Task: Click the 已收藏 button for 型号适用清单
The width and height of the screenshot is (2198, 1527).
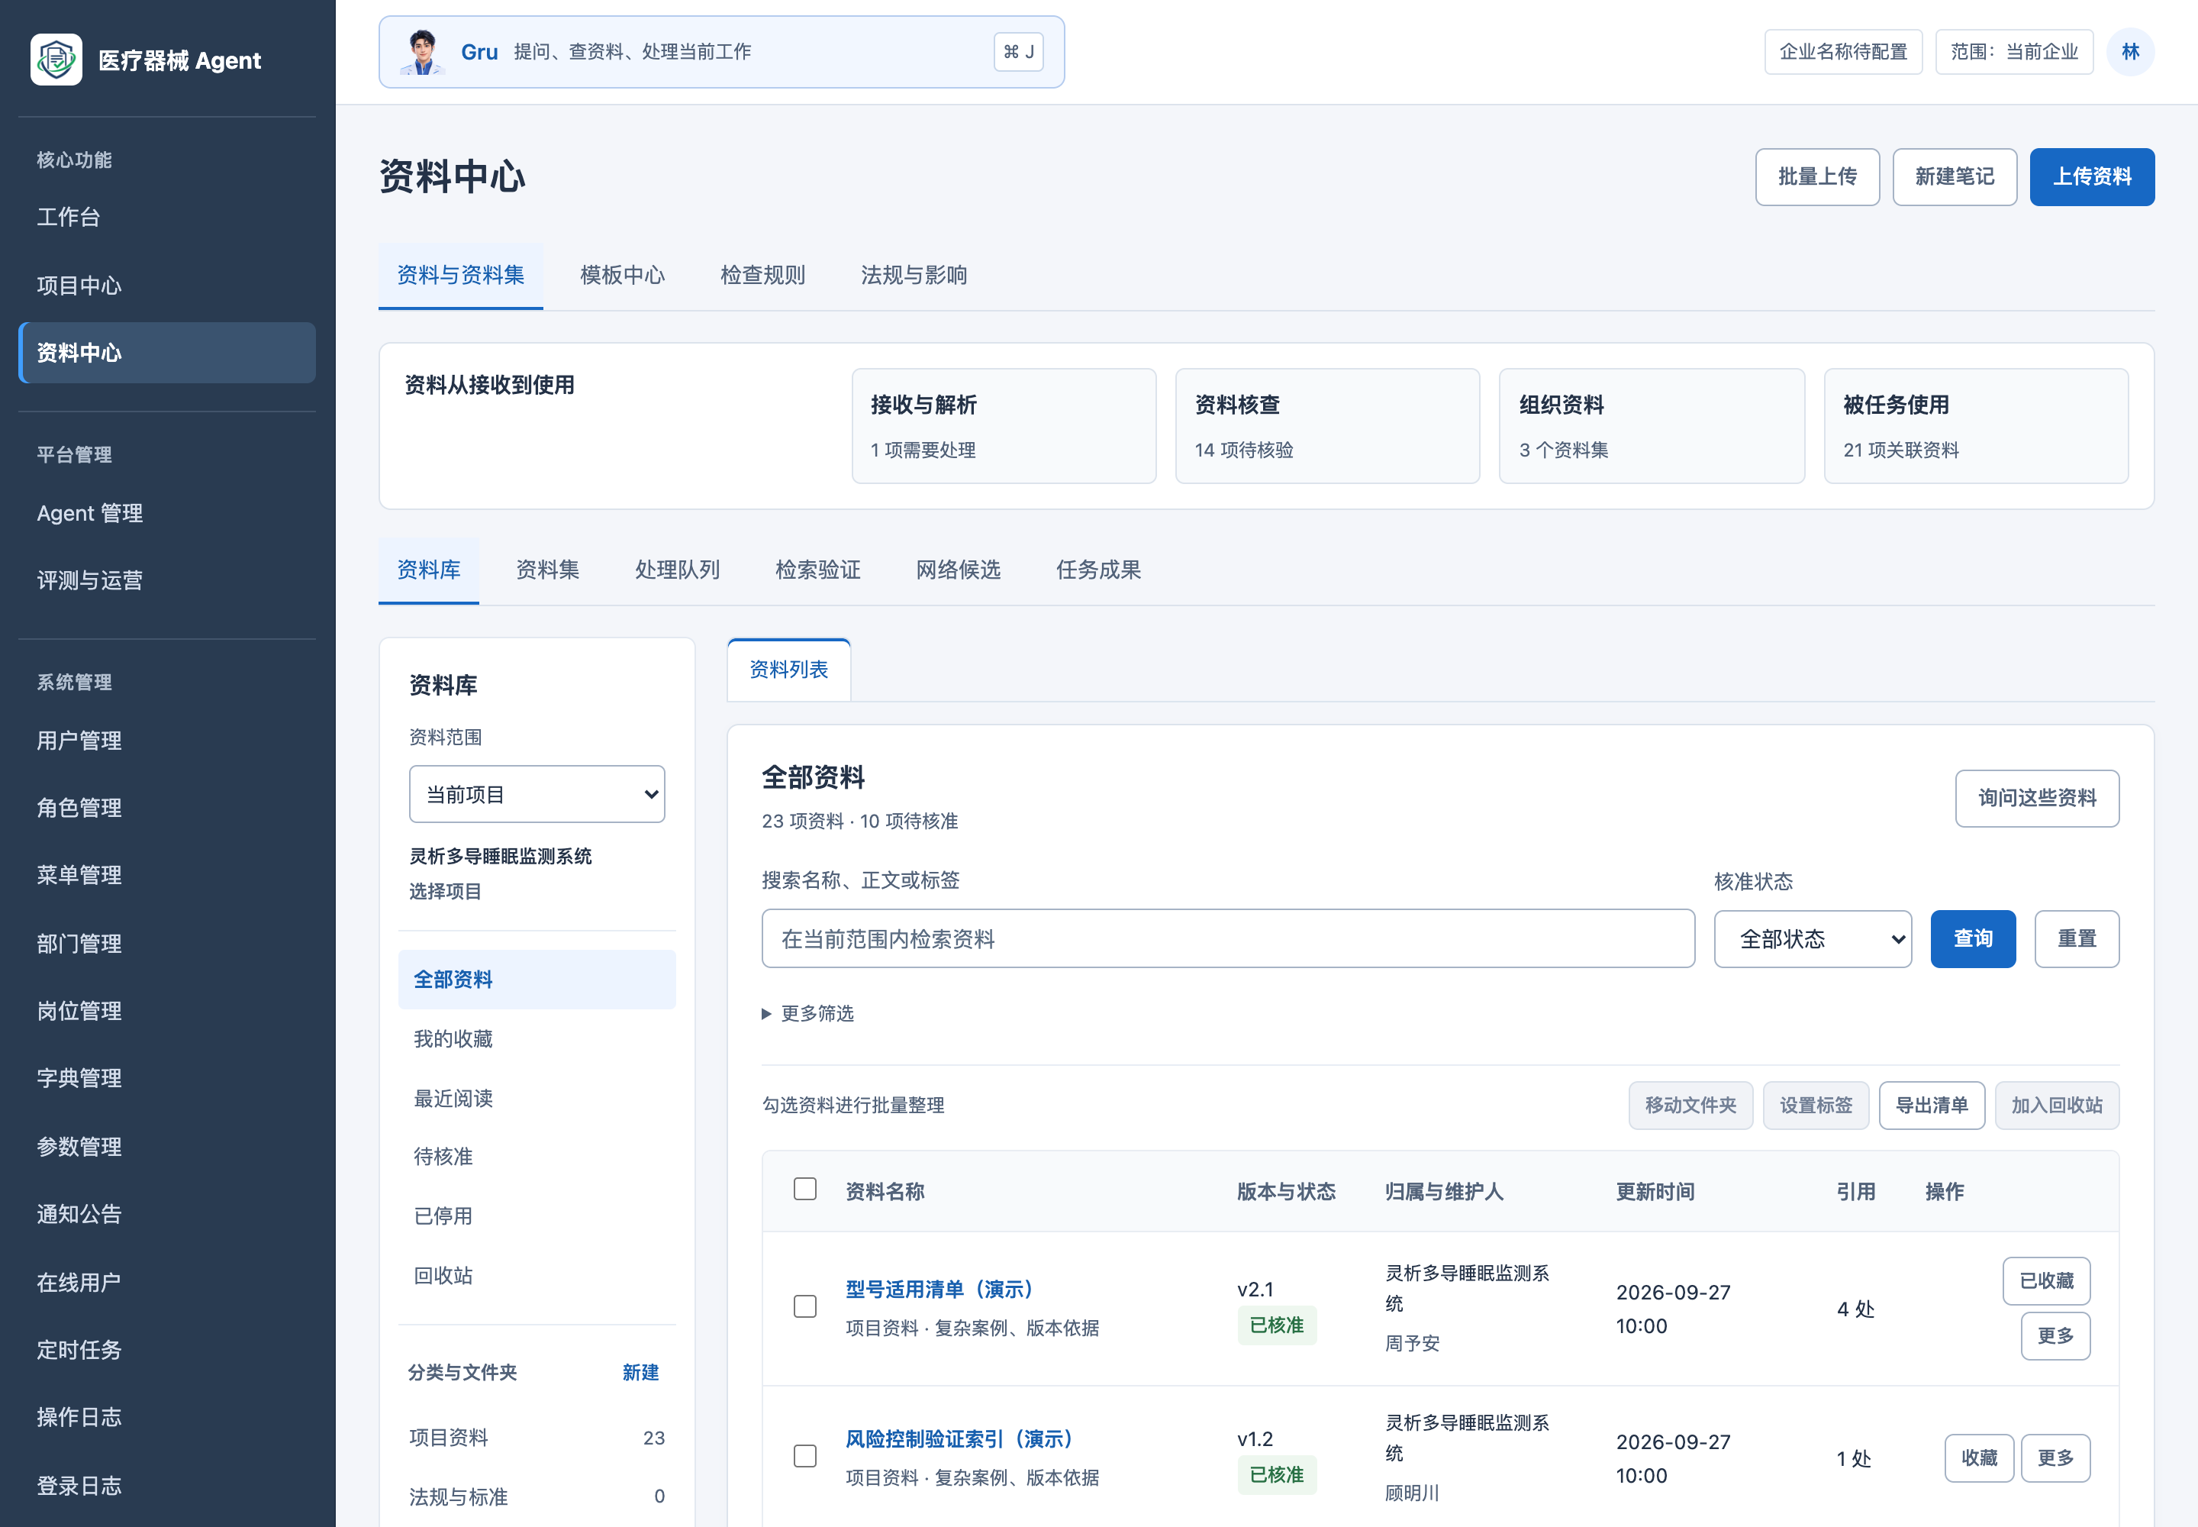Action: tap(2046, 1280)
